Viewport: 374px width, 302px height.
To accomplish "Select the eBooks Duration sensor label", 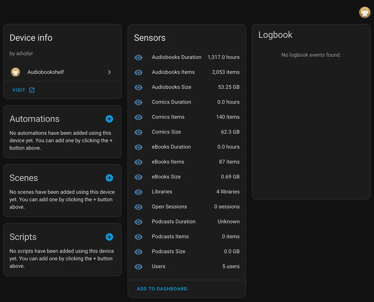I will point(171,147).
